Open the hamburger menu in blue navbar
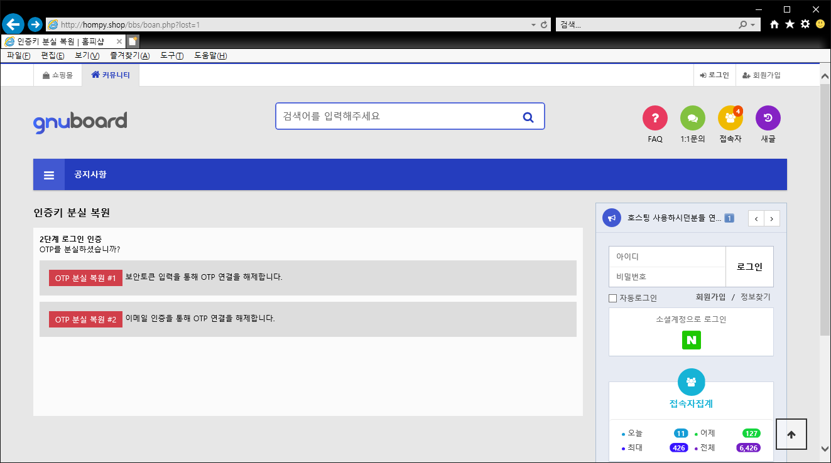The image size is (831, 463). click(49, 175)
